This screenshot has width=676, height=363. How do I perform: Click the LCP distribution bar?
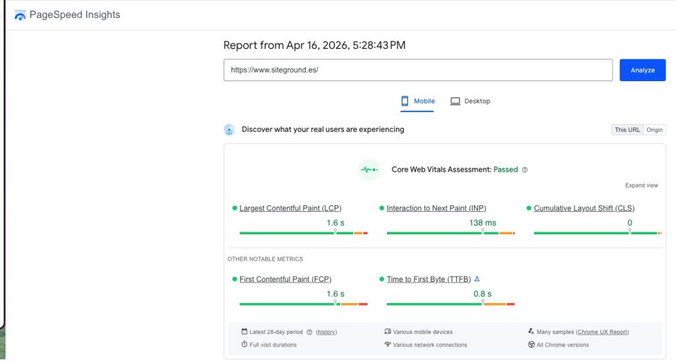click(x=304, y=233)
